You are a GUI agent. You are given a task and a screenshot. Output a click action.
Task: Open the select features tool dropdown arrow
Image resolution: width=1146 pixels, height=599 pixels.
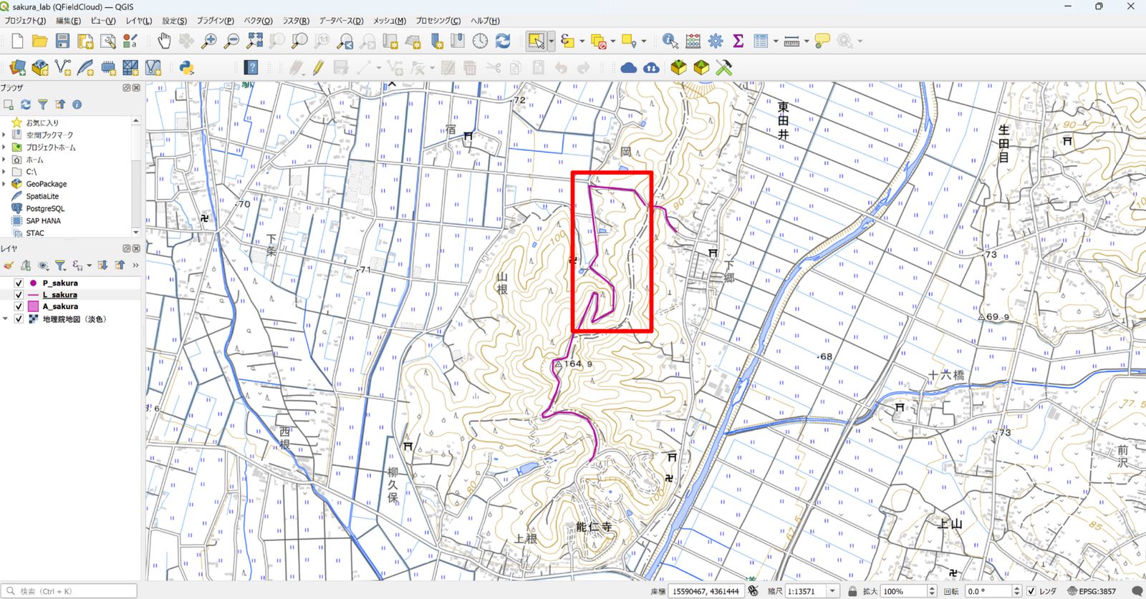point(551,41)
